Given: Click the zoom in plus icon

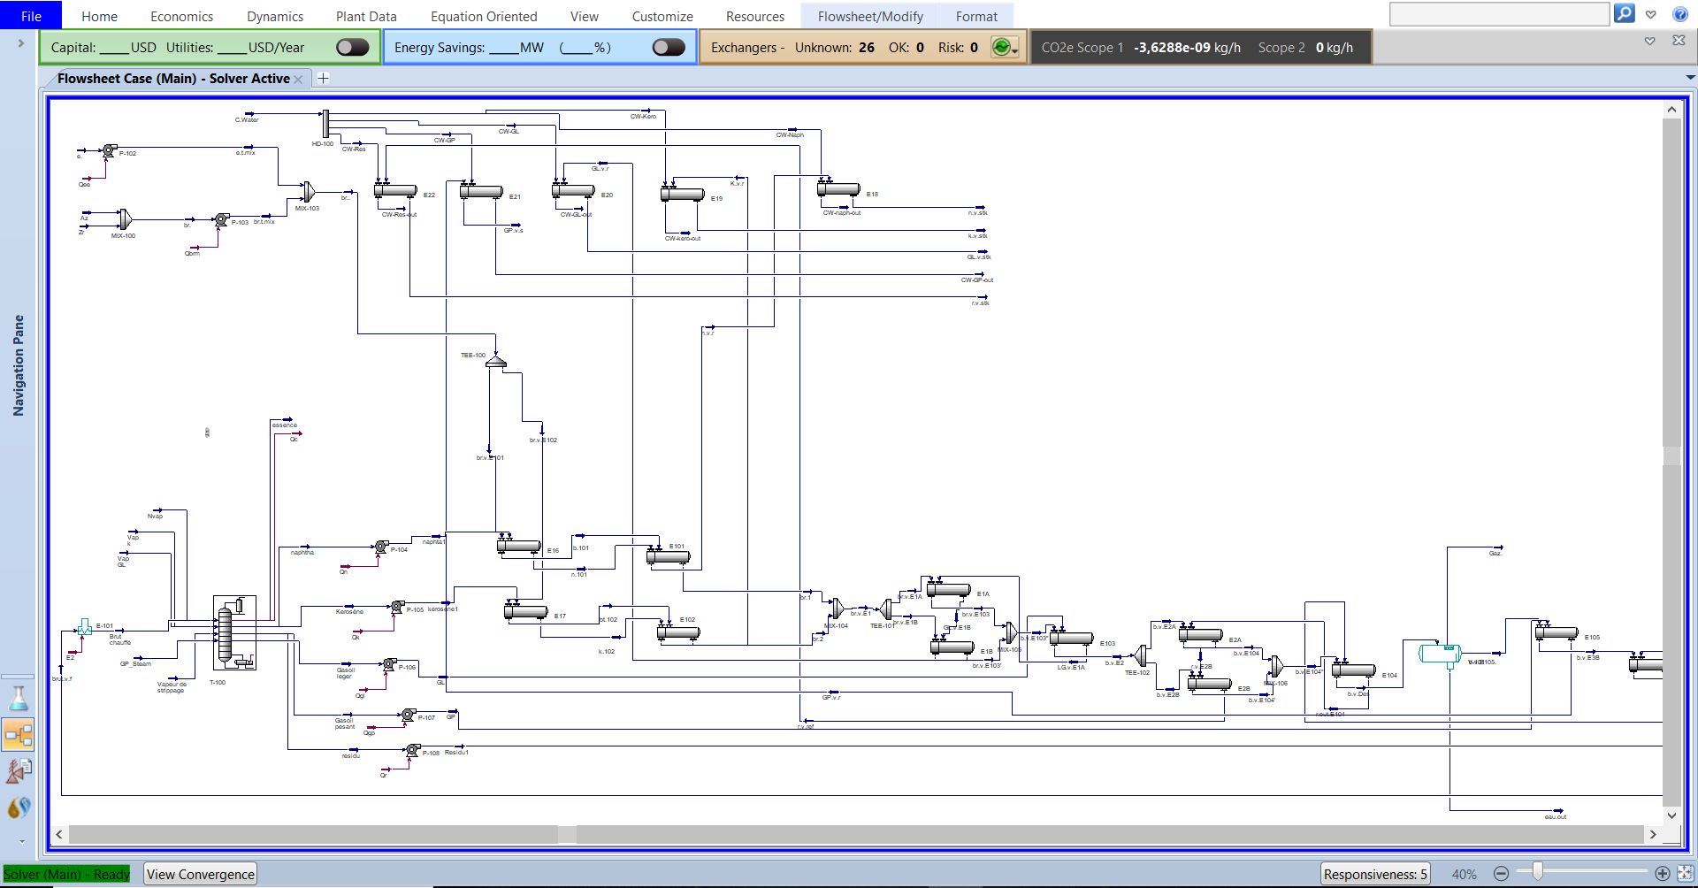Looking at the screenshot, I should click(x=1663, y=874).
